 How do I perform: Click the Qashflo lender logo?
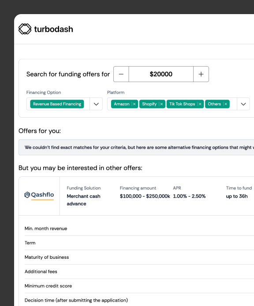[x=39, y=195]
